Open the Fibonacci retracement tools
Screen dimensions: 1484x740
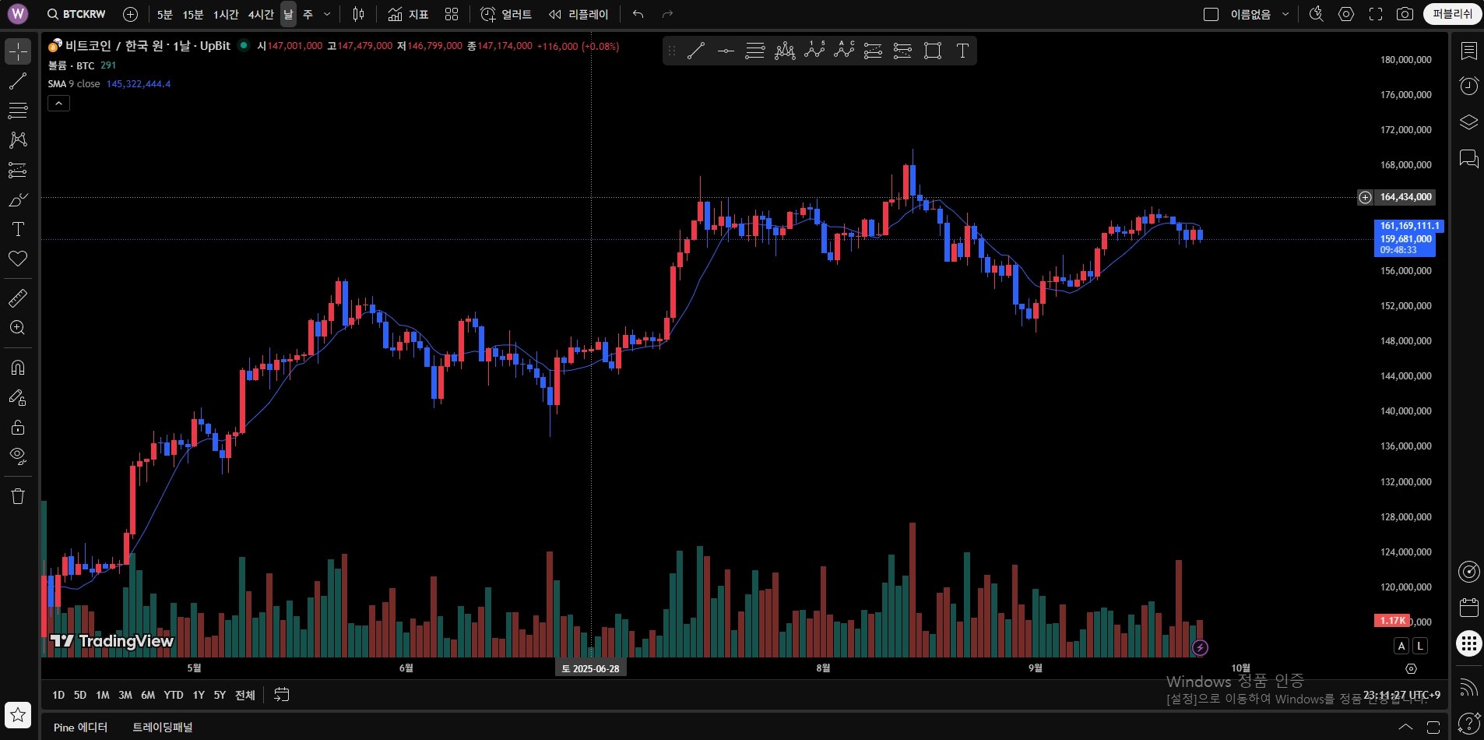[18, 111]
